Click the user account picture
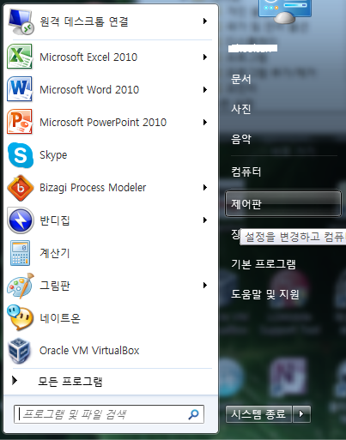The height and width of the screenshot is (440, 346). coord(285,11)
